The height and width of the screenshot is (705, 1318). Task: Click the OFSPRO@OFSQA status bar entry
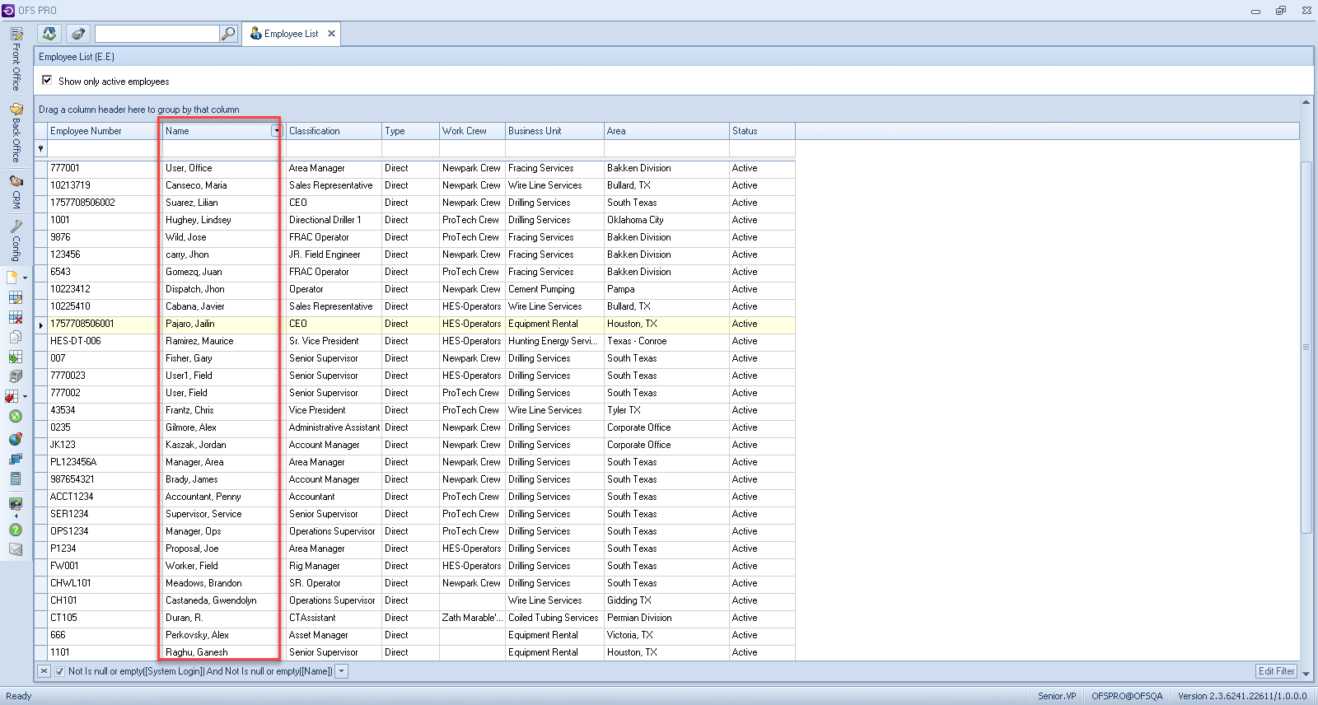point(1127,696)
